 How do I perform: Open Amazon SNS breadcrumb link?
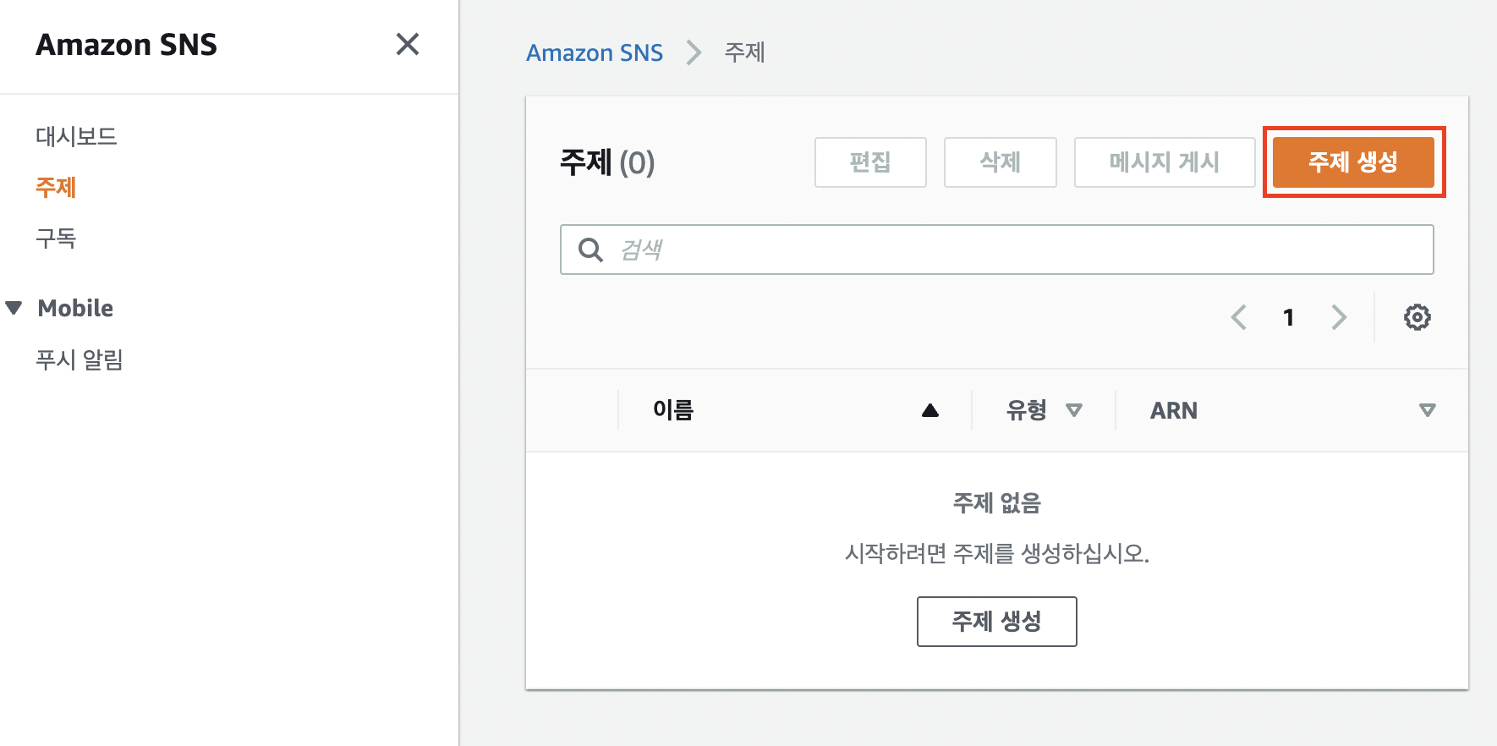[595, 52]
